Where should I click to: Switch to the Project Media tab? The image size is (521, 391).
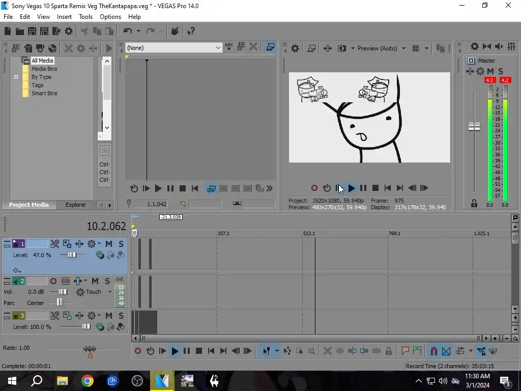pos(28,205)
